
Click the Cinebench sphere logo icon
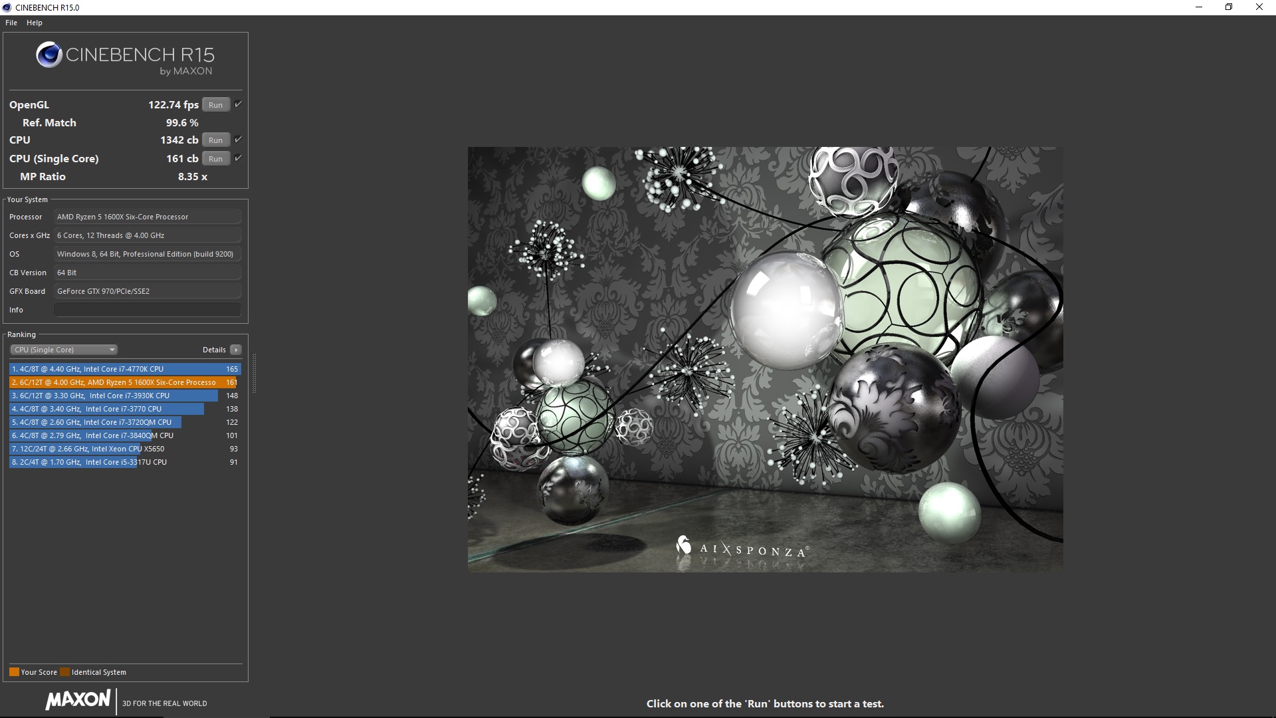pos(49,55)
